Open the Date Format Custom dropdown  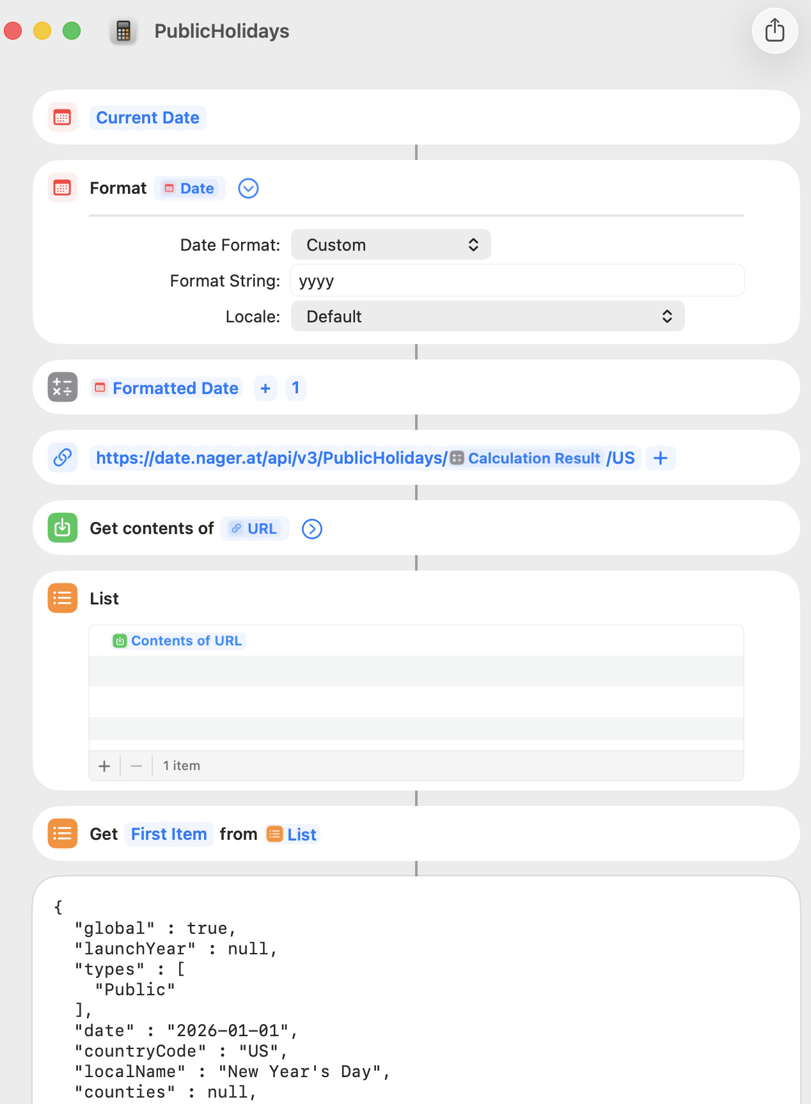391,245
